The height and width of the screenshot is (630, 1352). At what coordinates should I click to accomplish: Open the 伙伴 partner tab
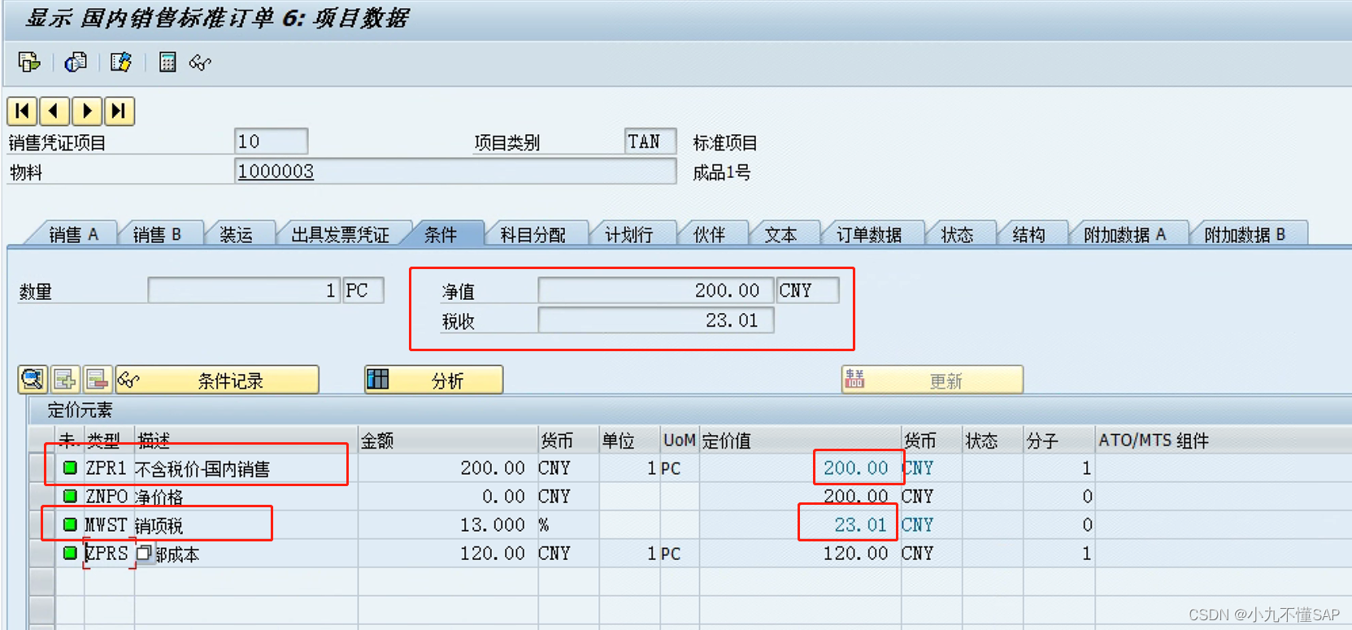(709, 234)
